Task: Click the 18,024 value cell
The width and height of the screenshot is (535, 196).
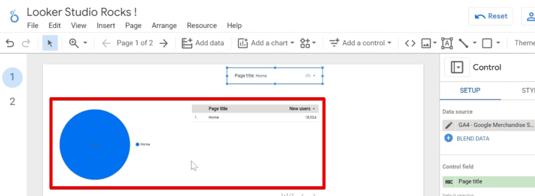Action: point(310,118)
